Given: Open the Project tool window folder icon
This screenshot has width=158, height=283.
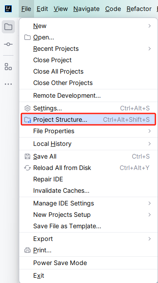Looking at the screenshot, I should click(x=8, y=27).
